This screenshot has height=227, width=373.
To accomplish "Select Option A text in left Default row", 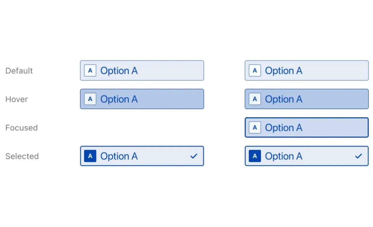I will point(119,71).
